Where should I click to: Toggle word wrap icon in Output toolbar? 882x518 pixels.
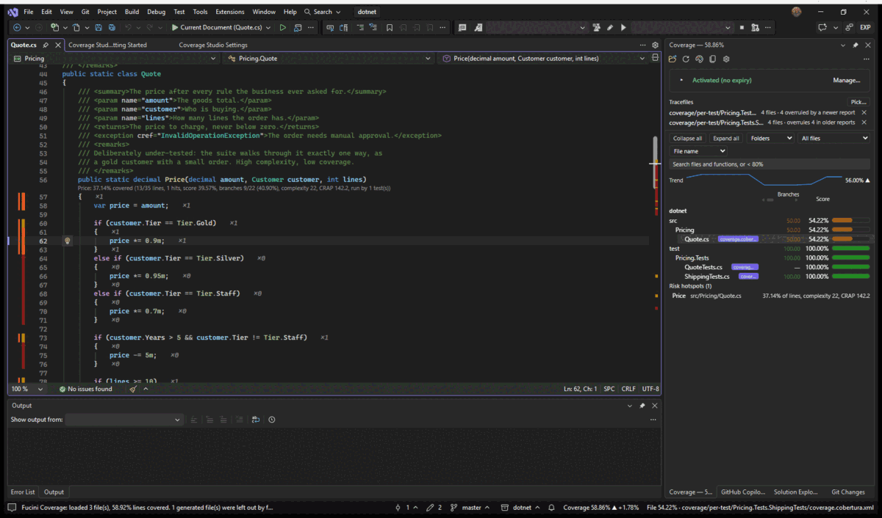[256, 420]
